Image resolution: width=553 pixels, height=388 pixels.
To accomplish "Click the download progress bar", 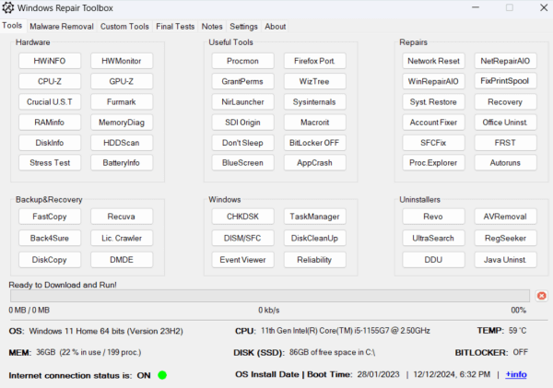I will [x=270, y=296].
